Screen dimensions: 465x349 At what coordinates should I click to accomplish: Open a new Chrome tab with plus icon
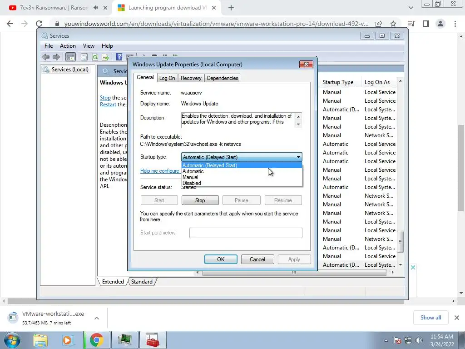(x=231, y=8)
